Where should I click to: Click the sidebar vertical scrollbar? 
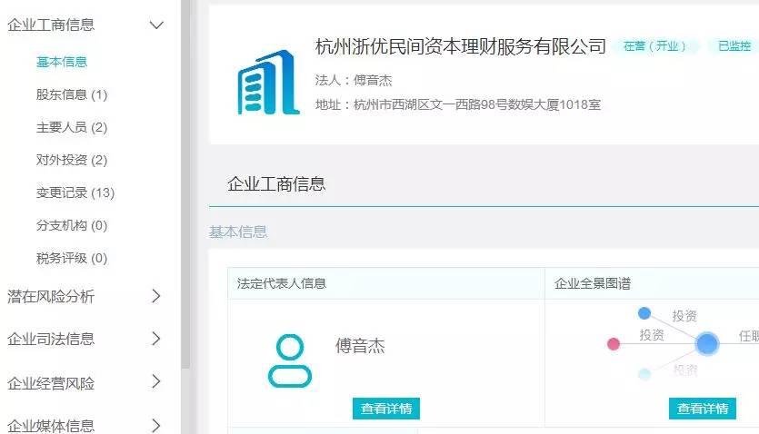pyautogui.click(x=185, y=183)
